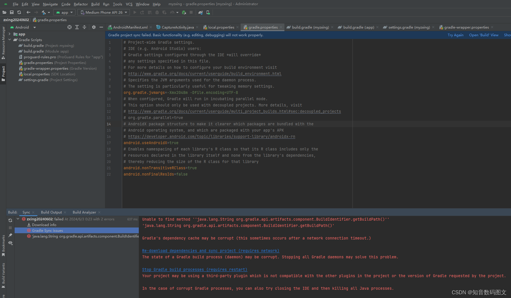Click the Save All icon
This screenshot has width=511, height=298.
11,12
